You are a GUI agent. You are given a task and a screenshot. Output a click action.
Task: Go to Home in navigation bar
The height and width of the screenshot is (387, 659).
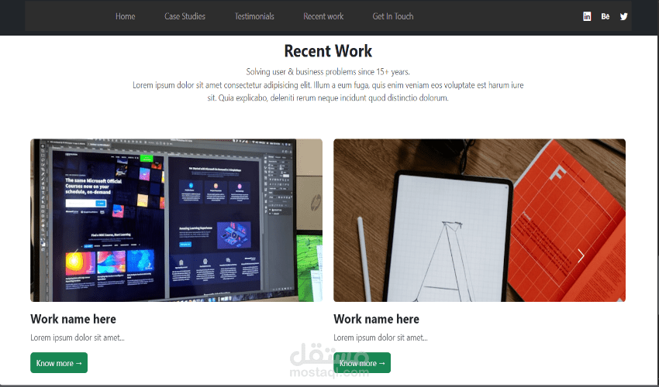pos(126,16)
